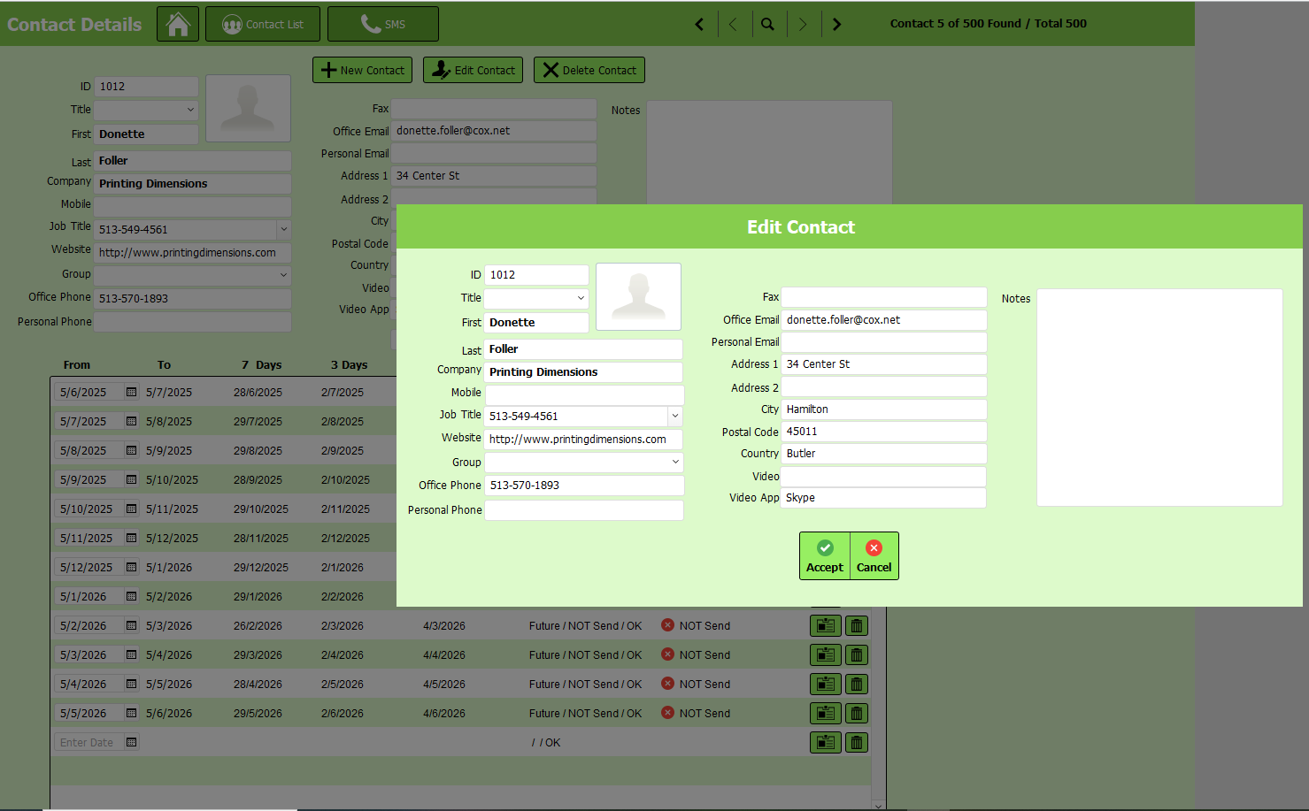
Task: Go to the Home screen icon
Action: point(178,24)
